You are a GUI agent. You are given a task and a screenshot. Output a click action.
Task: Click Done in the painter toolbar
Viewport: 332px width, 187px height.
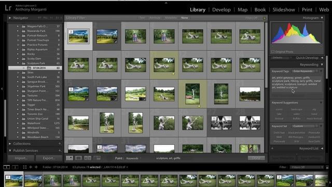tap(256, 158)
